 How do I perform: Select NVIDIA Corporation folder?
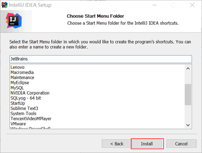(x=30, y=93)
